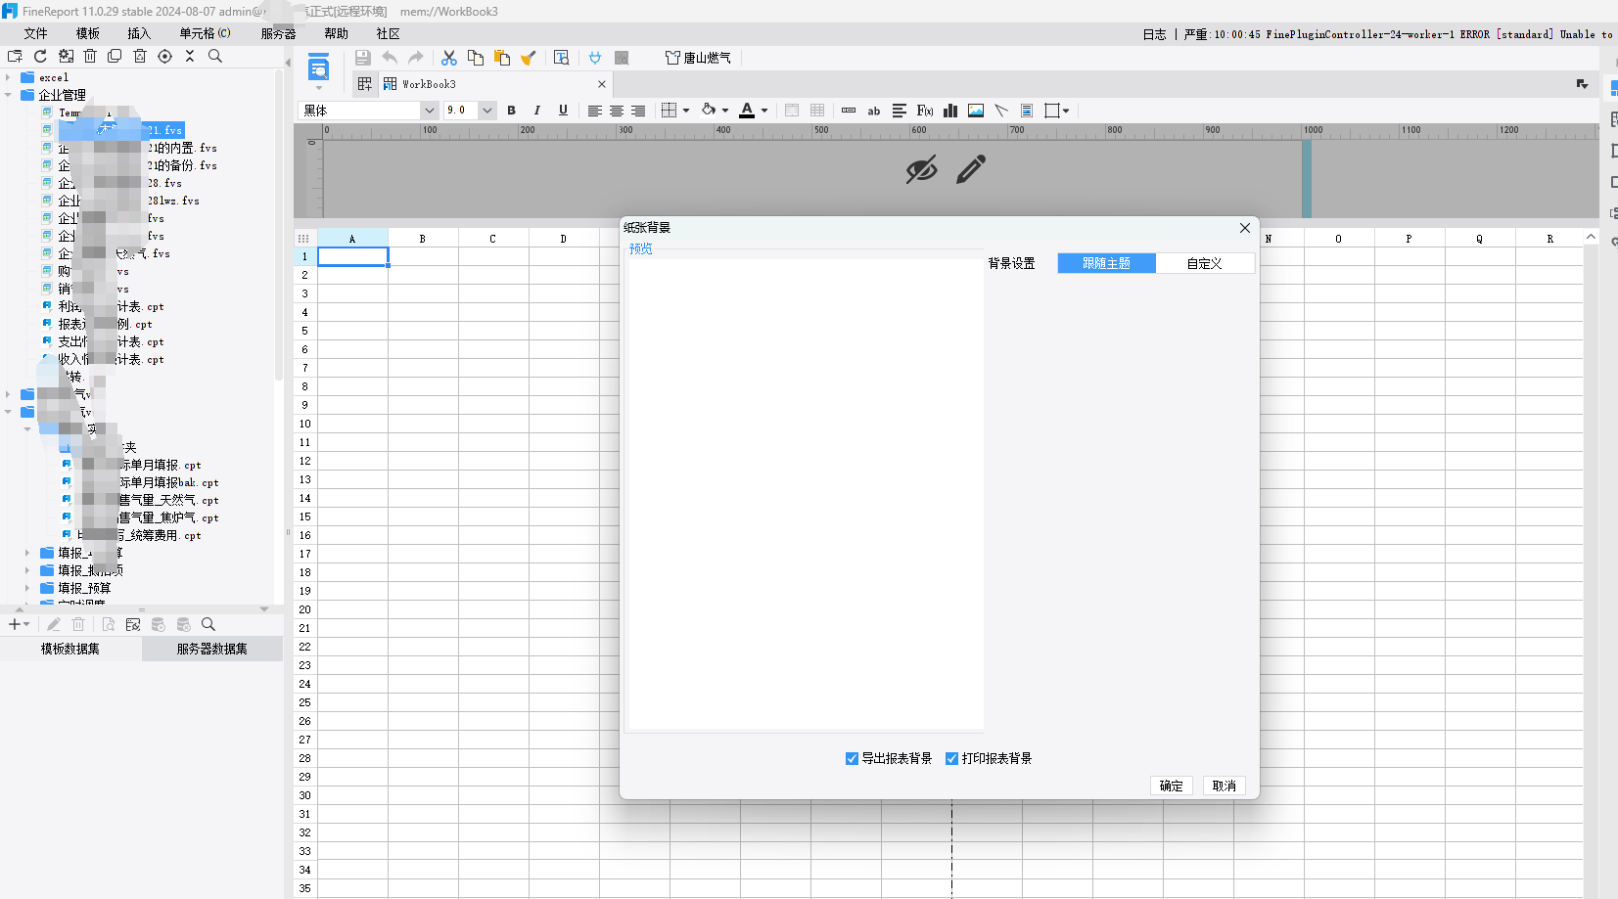Image resolution: width=1618 pixels, height=899 pixels.
Task: Open the 插入 menu
Action: pos(139,33)
